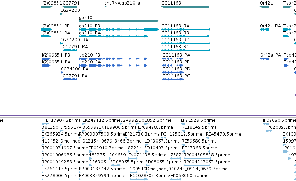Select the l(2)09851-RB transcript label
This screenshot has height=181, width=296.
56,26
